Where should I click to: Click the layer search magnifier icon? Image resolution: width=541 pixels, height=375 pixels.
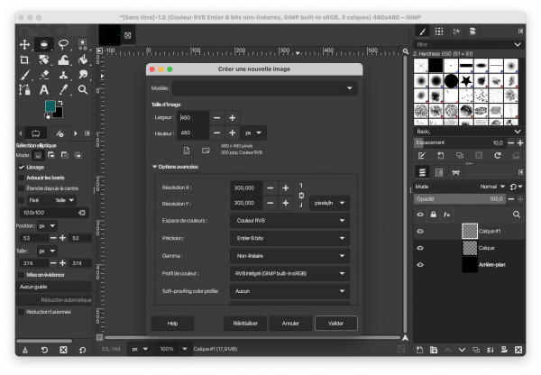(516, 215)
